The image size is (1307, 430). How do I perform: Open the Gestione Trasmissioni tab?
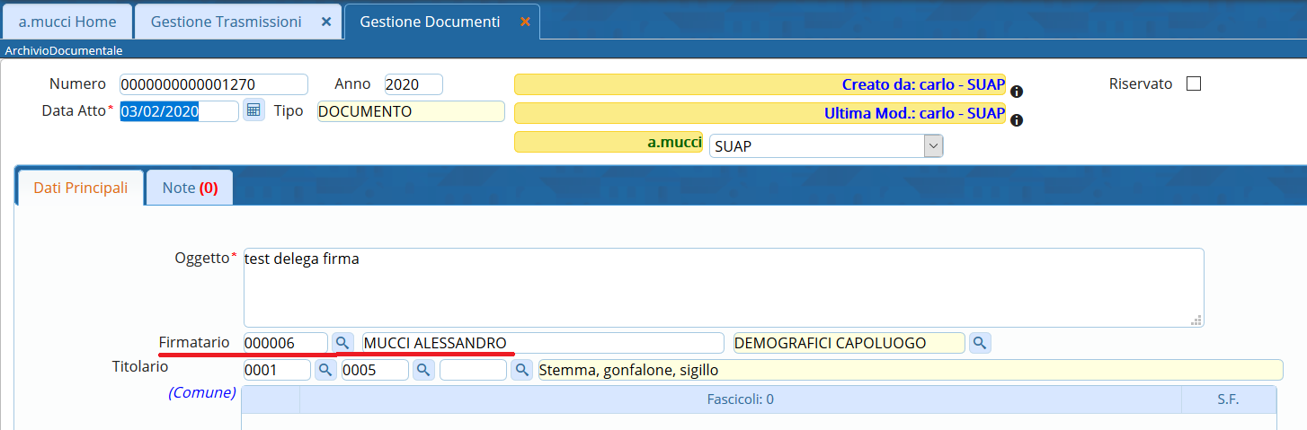(x=226, y=22)
